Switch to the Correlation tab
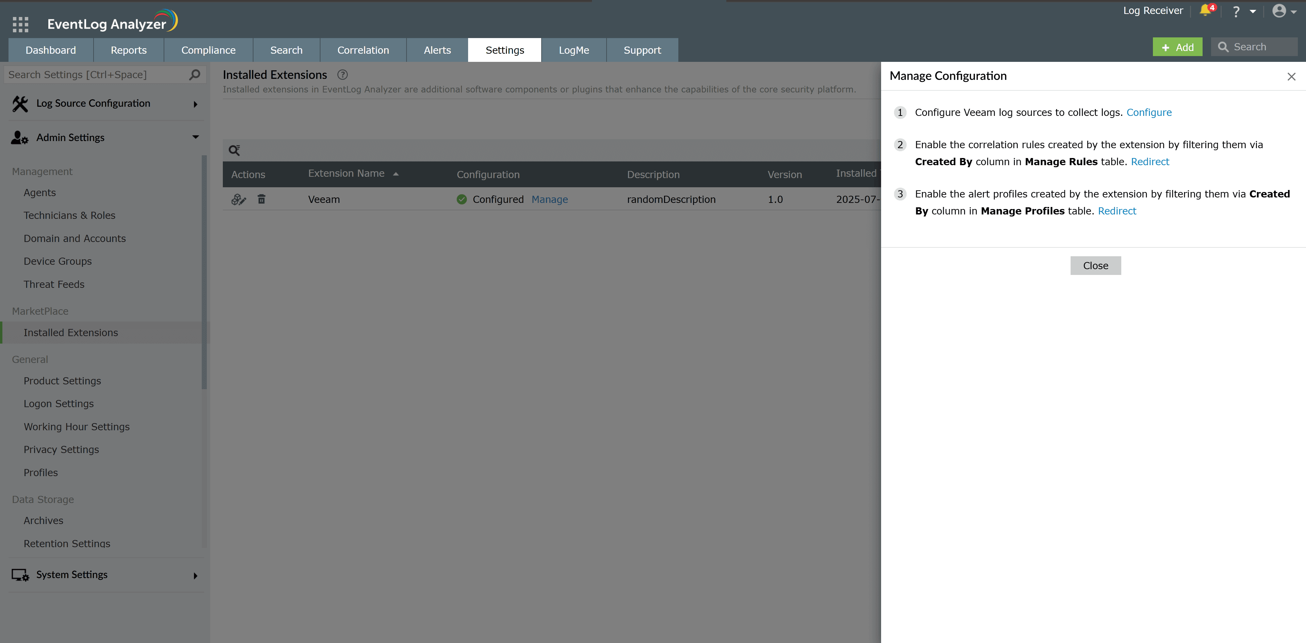 pyautogui.click(x=363, y=50)
